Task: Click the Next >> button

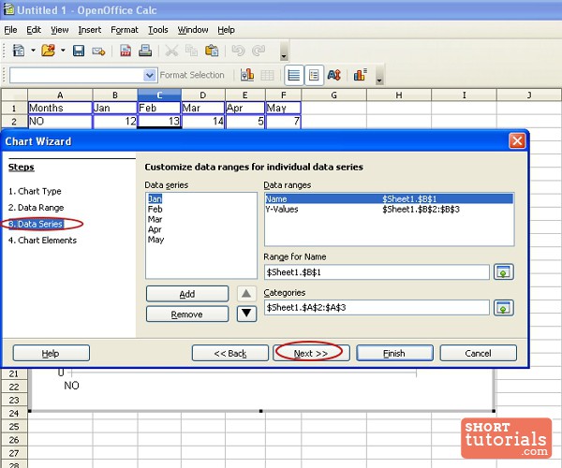Action: [311, 354]
